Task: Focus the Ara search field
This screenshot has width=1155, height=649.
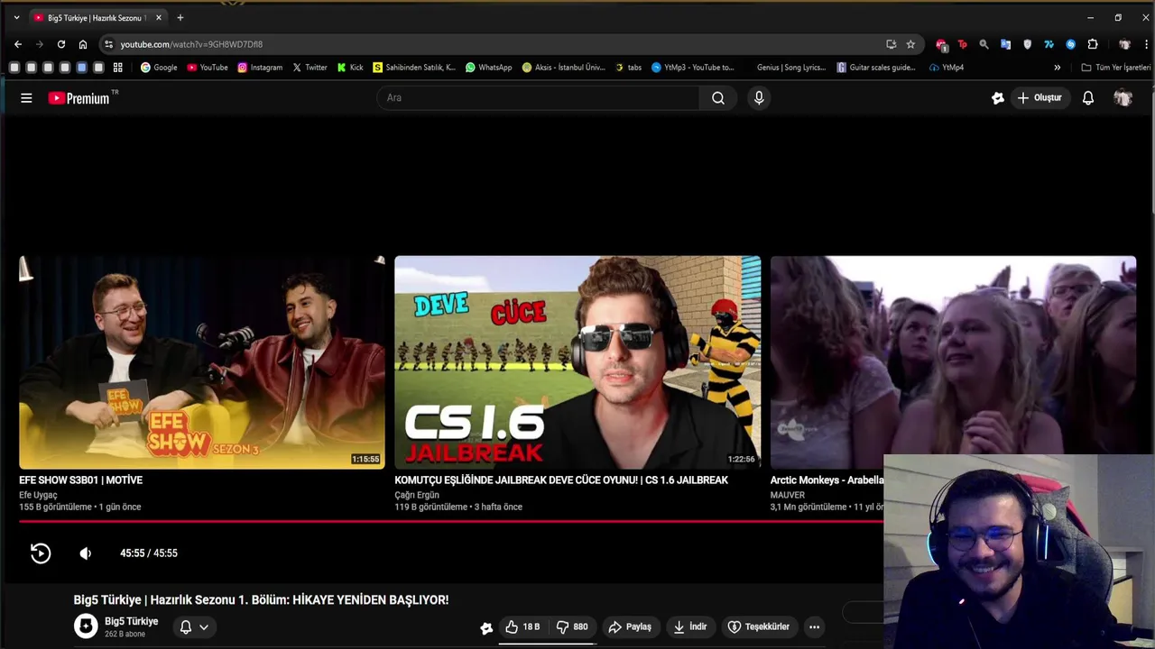Action: [538, 97]
